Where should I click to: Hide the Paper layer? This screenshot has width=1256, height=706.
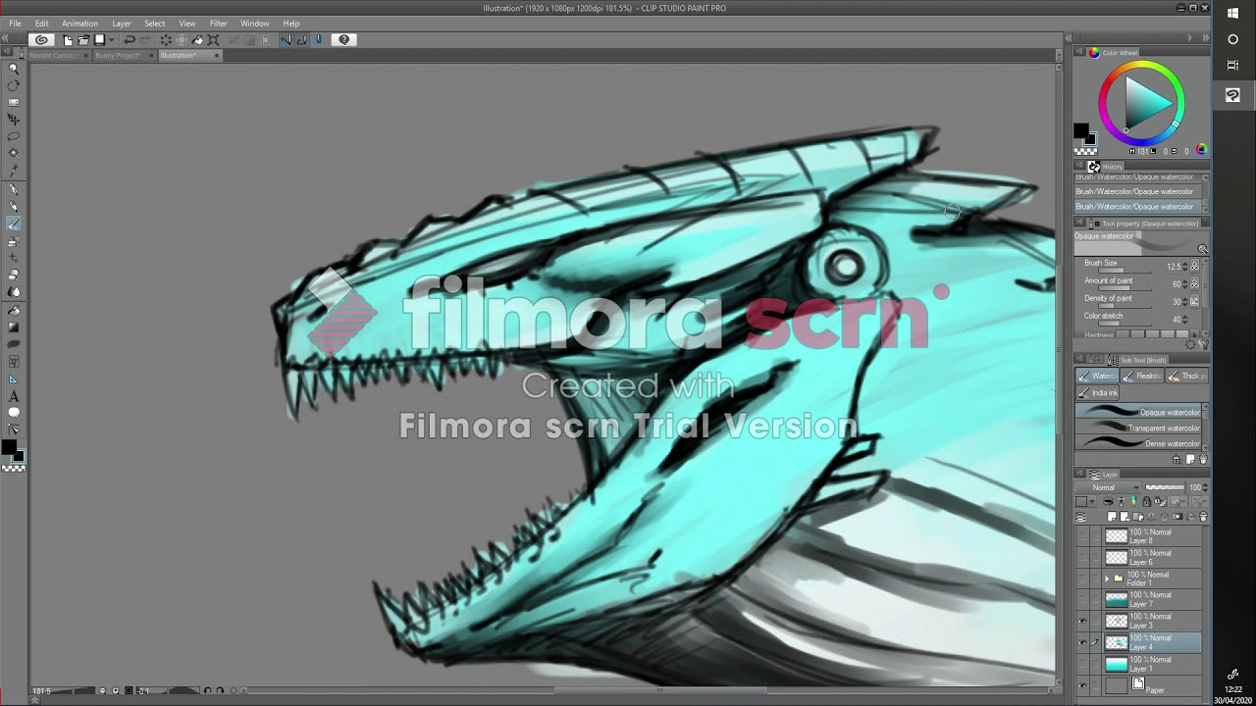[1082, 685]
